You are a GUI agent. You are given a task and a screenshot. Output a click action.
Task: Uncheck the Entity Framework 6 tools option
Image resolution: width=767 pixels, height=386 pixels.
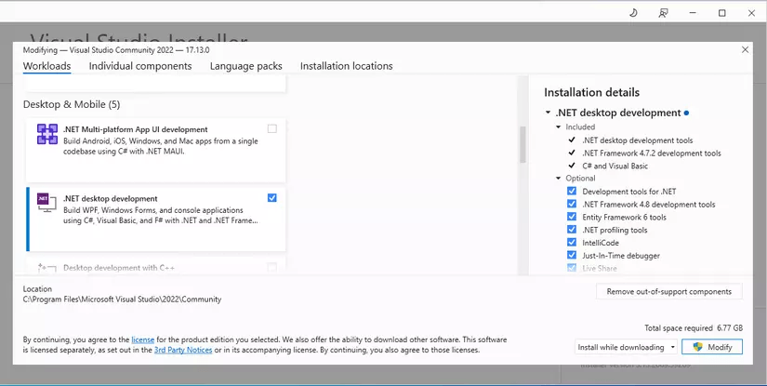572,217
